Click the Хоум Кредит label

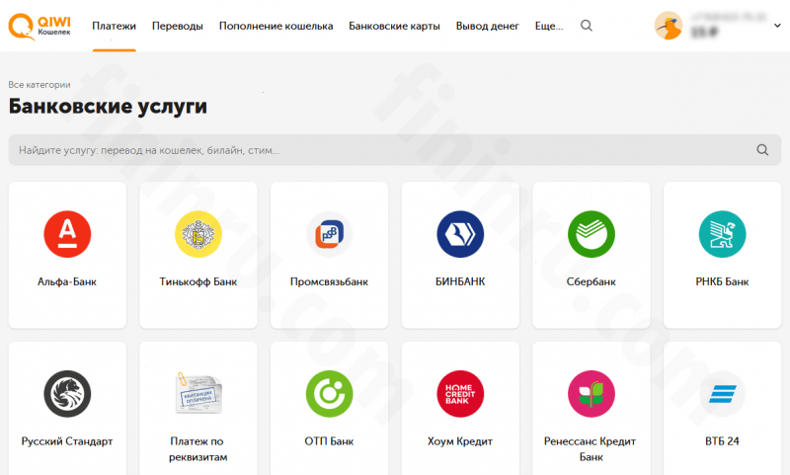(460, 441)
